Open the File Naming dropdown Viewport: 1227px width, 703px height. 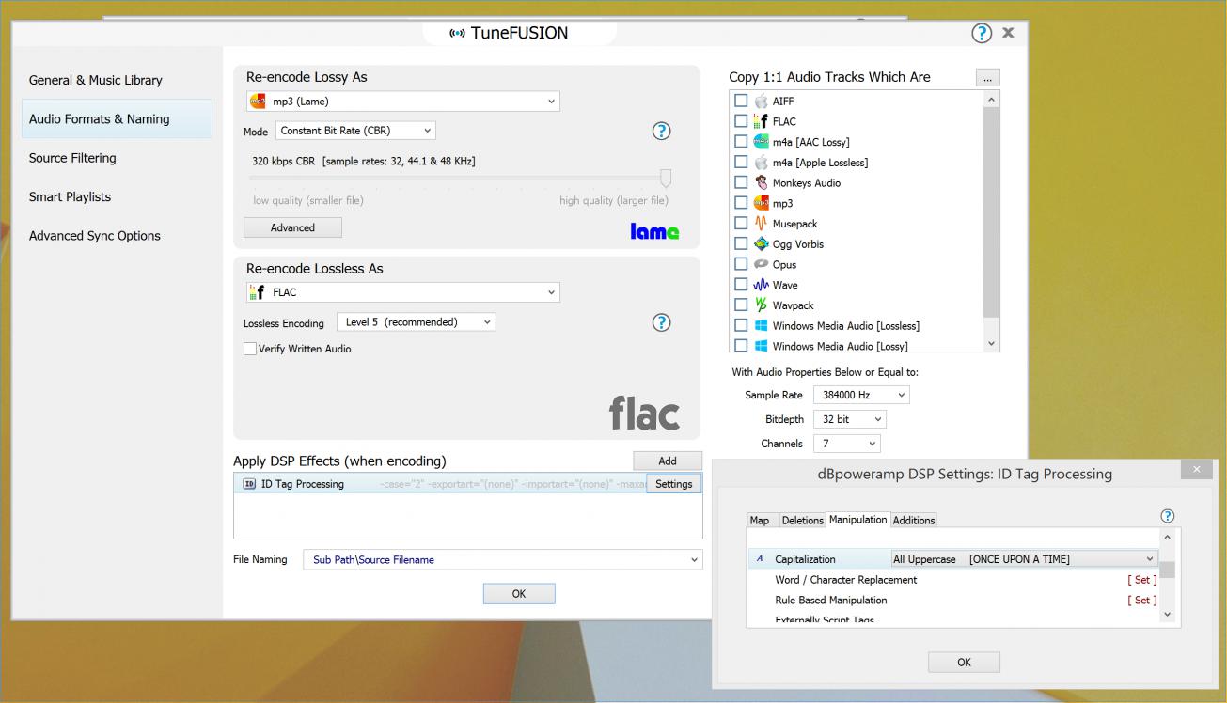coord(503,559)
